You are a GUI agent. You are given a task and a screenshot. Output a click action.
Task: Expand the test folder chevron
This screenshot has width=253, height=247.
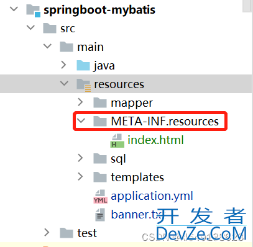point(47,232)
